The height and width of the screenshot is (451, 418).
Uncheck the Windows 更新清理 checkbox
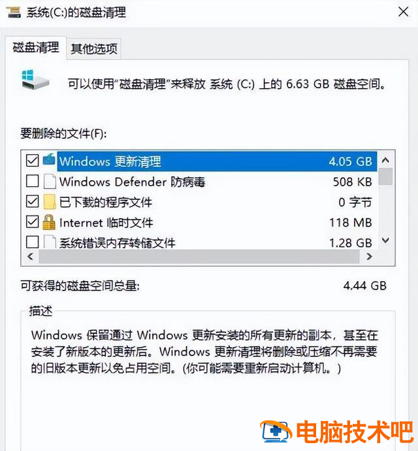[32, 161]
